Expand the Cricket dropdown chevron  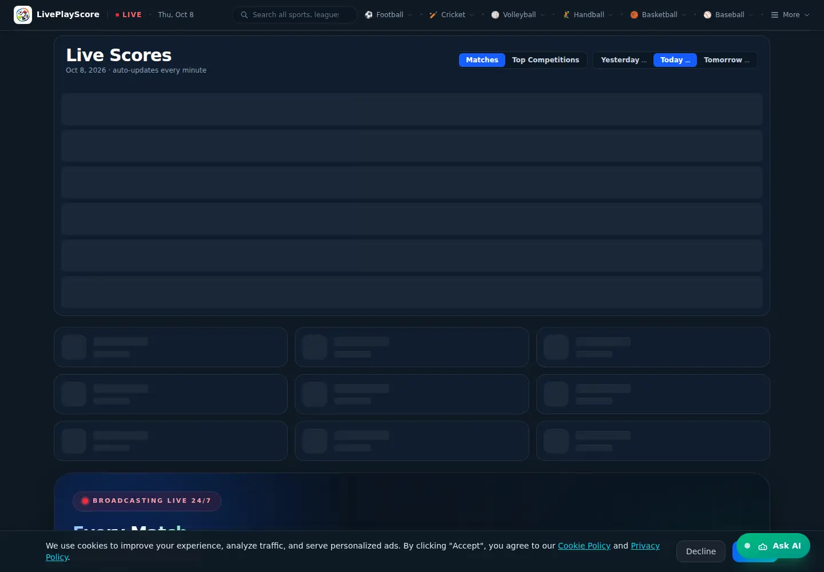pyautogui.click(x=472, y=15)
